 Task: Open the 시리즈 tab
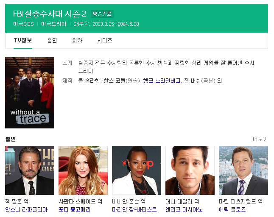click(x=105, y=41)
